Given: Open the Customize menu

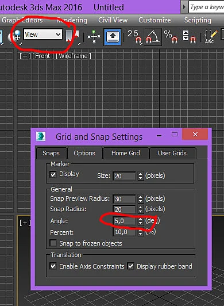Looking at the screenshot, I should tap(155, 20).
